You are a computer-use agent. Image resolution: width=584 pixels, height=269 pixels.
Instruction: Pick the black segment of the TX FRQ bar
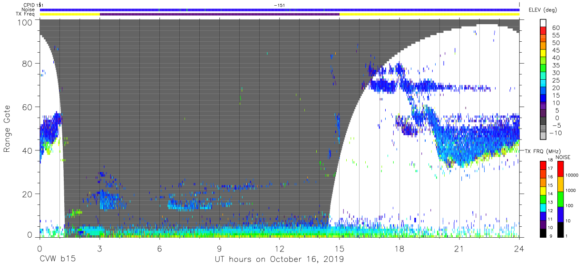pyautogui.click(x=542, y=233)
